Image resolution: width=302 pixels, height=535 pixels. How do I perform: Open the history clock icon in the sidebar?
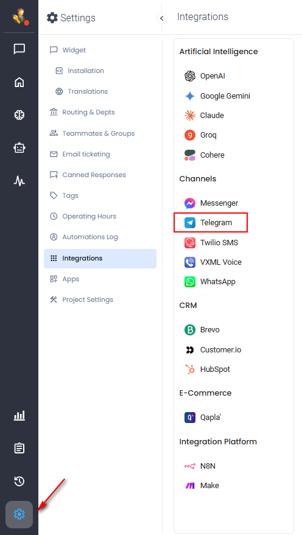point(19,481)
